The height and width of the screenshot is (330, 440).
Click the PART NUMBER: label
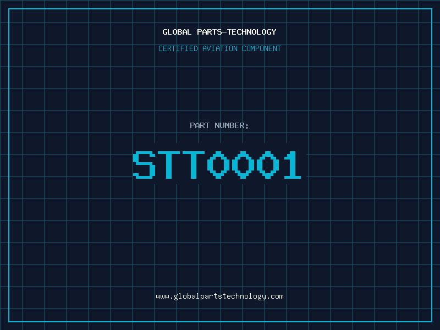click(x=219, y=125)
